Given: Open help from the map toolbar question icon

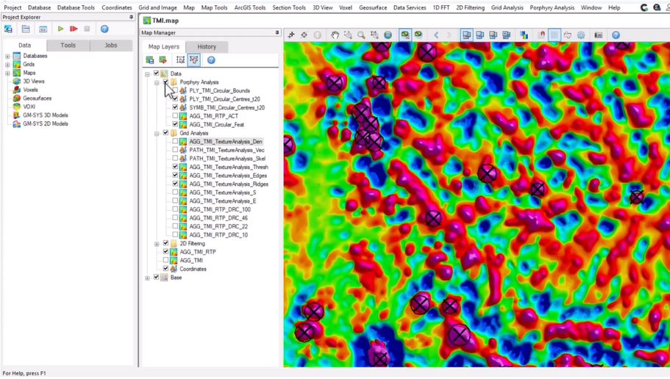Looking at the screenshot, I should click(616, 35).
